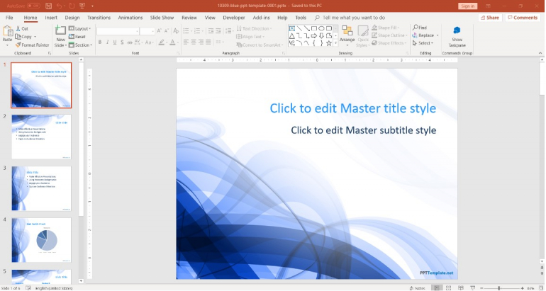This screenshot has height=291, width=546.
Task: Toggle Bold text formatting
Action: (100, 42)
